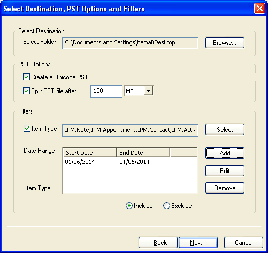Add a new date range
This screenshot has height=253, width=268.
(225, 153)
